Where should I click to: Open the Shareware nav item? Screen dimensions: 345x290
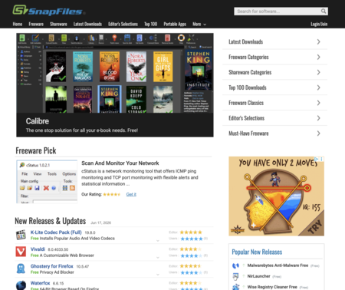[x=58, y=24]
